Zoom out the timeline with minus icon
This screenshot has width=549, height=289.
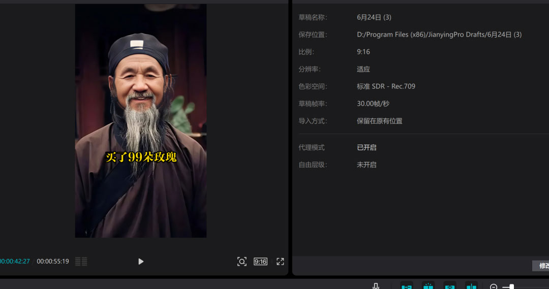coord(493,287)
